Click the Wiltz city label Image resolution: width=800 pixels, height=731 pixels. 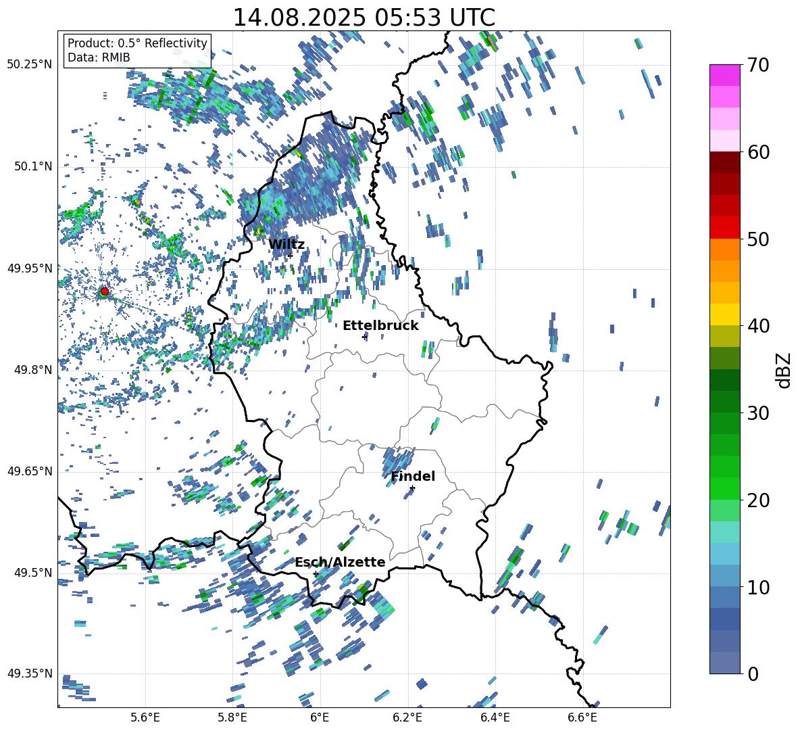[286, 245]
